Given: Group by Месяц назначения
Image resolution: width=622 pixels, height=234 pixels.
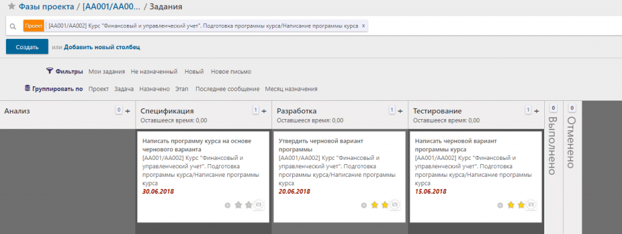Looking at the screenshot, I should pos(291,89).
